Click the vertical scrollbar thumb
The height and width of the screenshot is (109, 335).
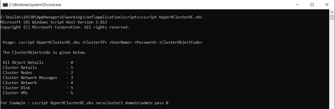point(332,17)
